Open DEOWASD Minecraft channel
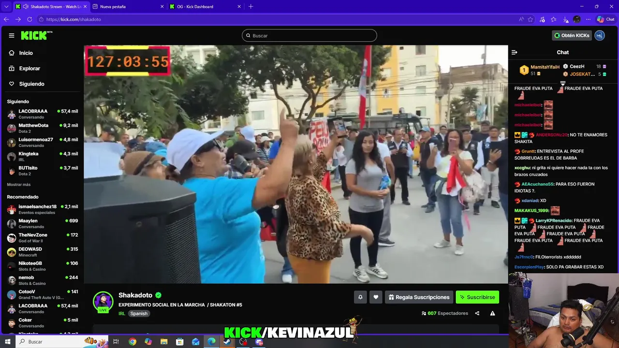This screenshot has width=619, height=348. pos(43,252)
